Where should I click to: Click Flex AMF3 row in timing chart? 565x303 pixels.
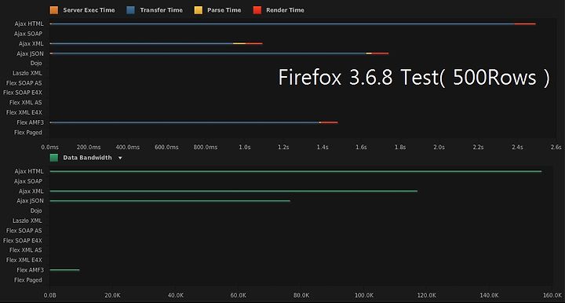(30, 122)
